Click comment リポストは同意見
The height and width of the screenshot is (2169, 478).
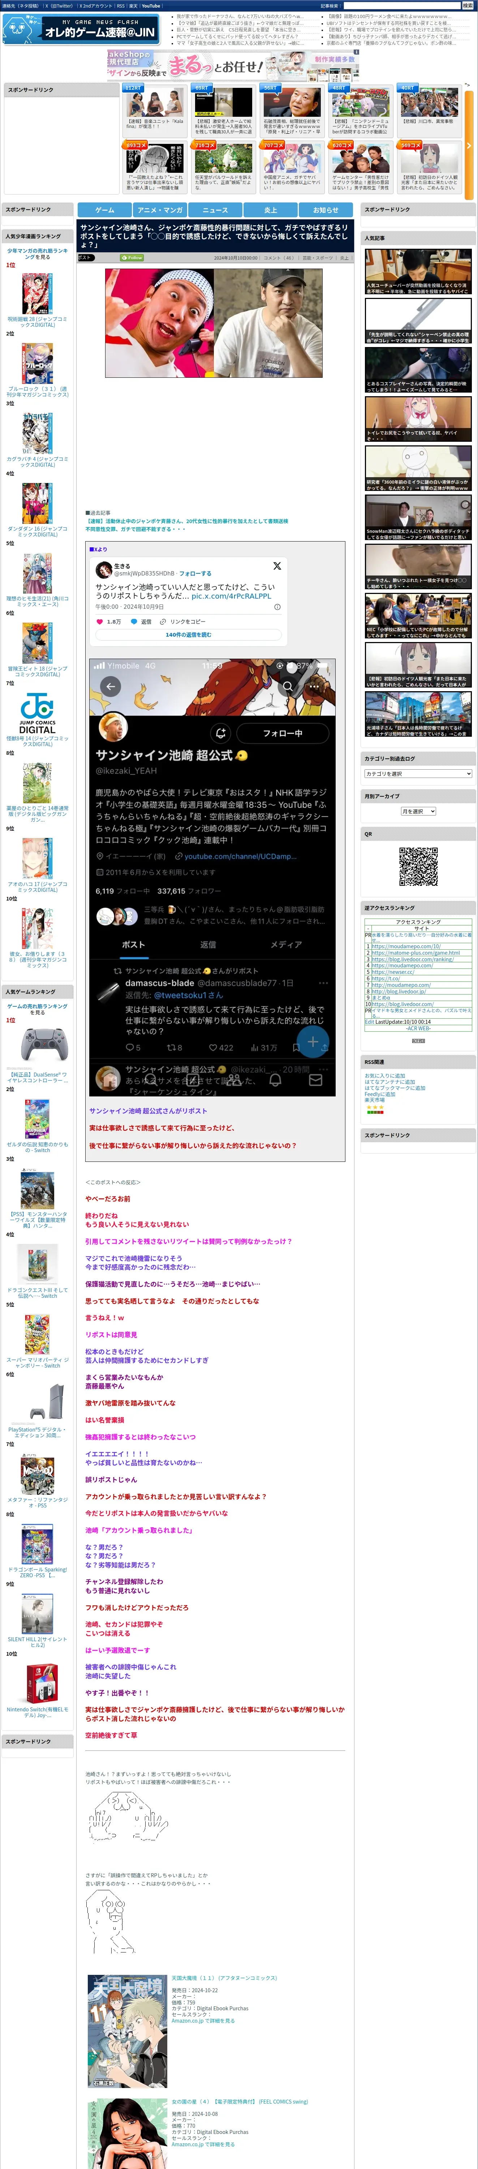pos(111,1335)
